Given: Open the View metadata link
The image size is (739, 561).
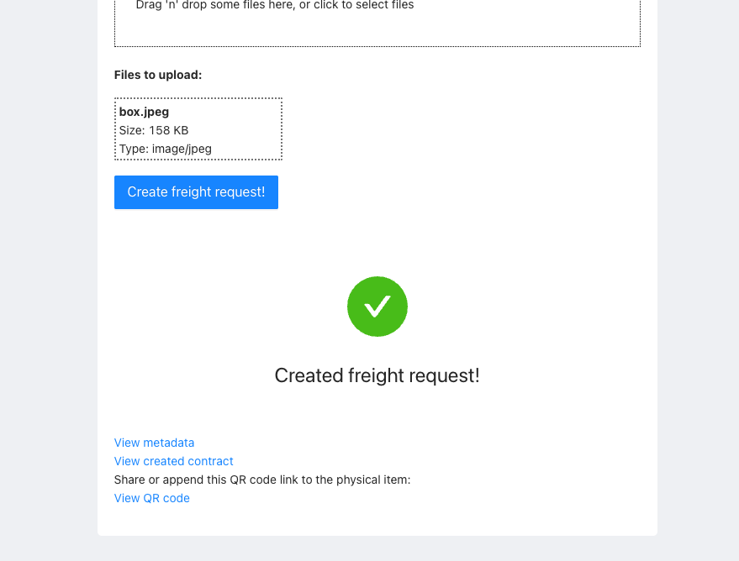Looking at the screenshot, I should (154, 443).
